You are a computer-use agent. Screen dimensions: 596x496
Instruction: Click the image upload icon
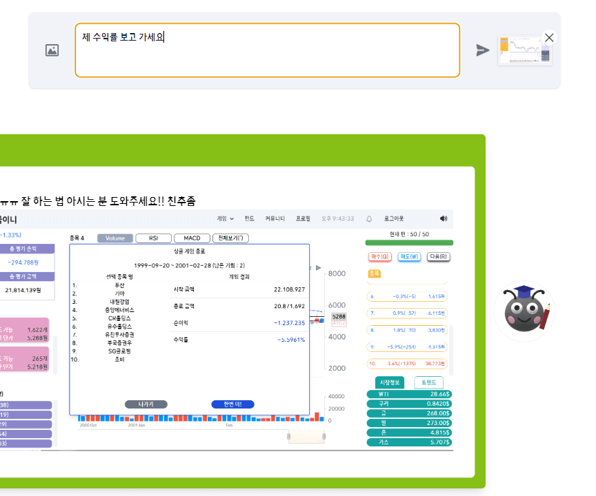52,50
